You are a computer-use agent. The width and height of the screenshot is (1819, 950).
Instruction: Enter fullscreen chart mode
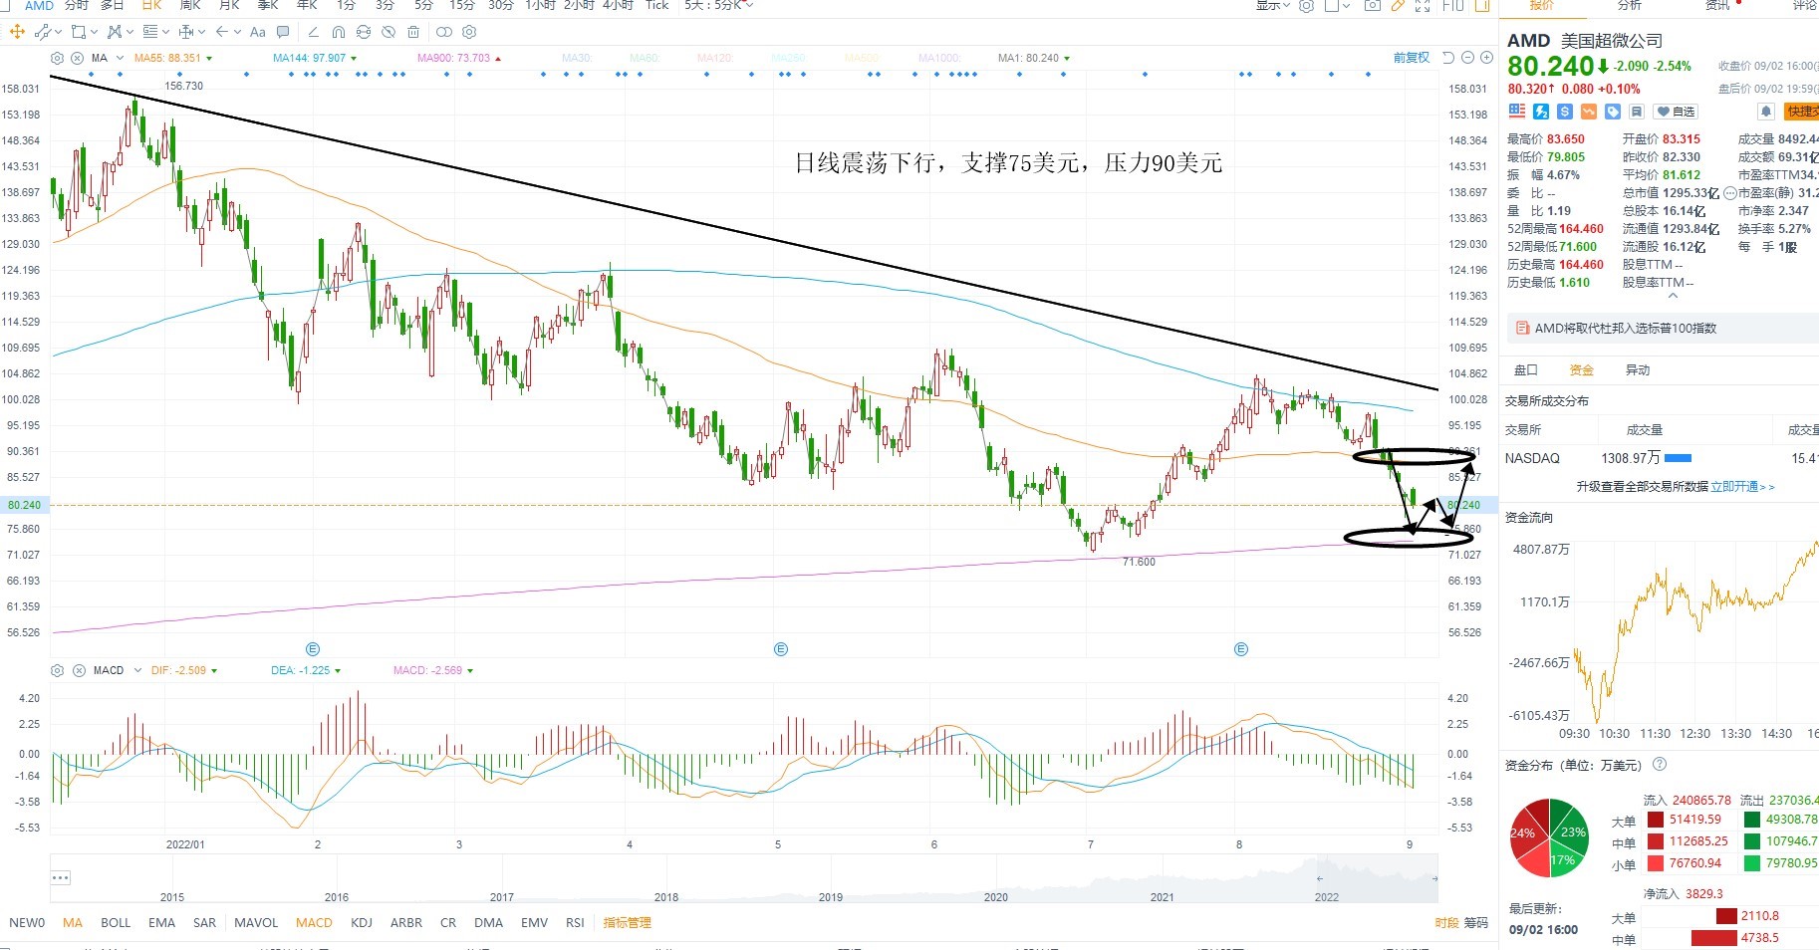(1423, 5)
